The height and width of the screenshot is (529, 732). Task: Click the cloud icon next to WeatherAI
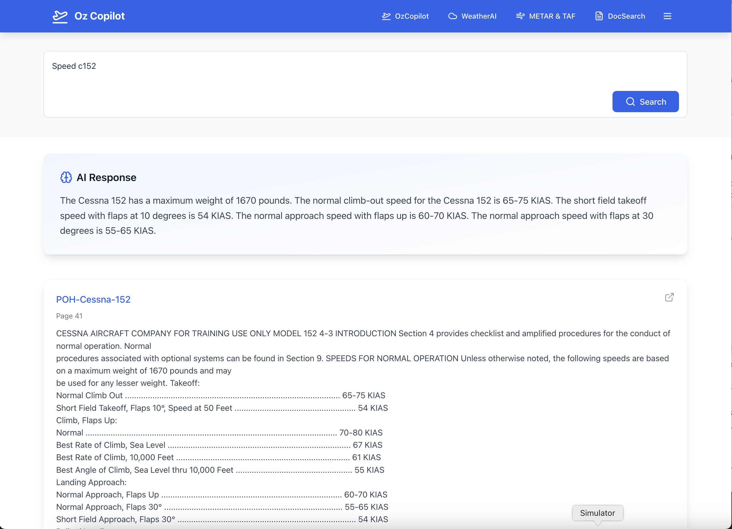453,16
